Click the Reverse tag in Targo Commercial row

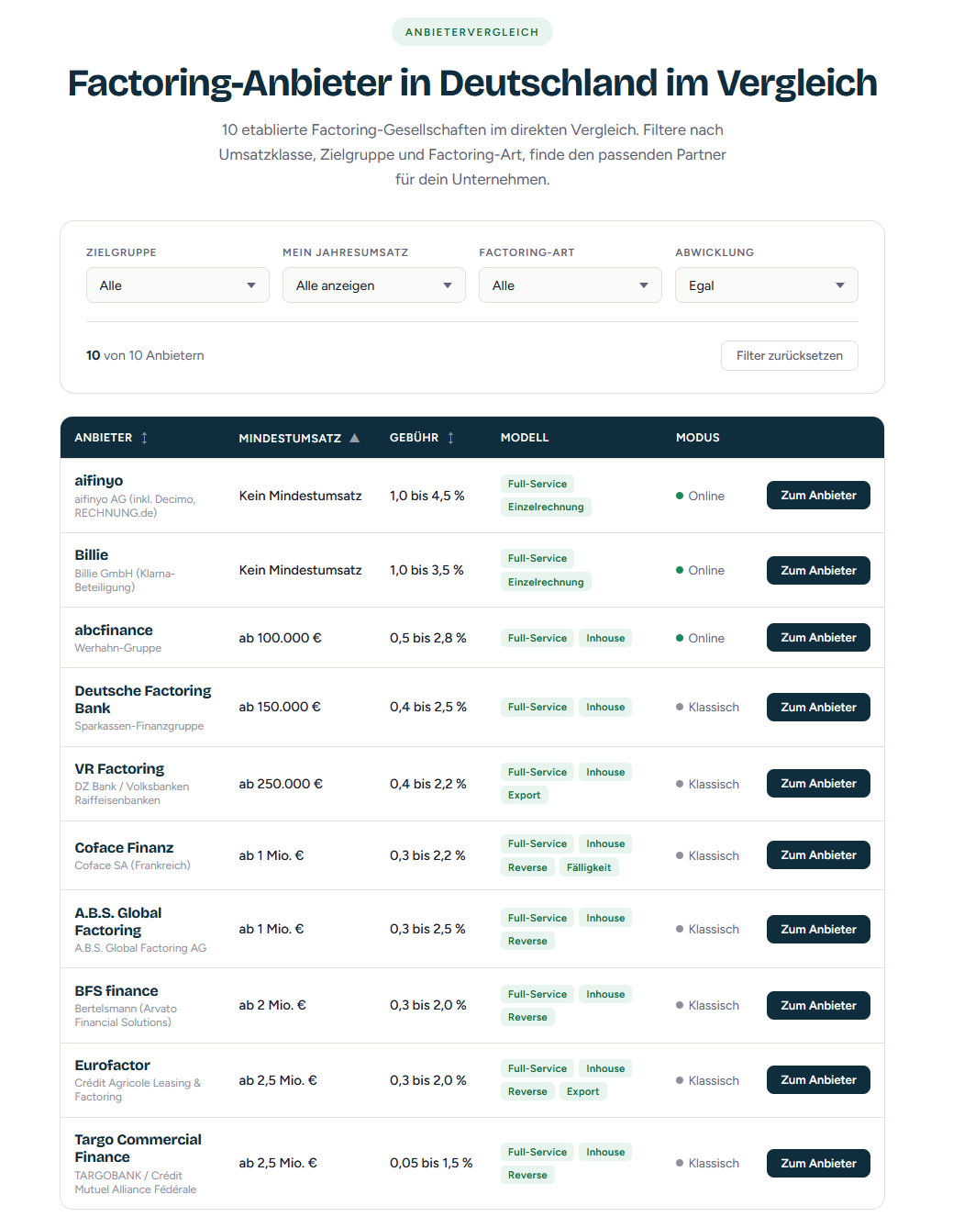[527, 1175]
